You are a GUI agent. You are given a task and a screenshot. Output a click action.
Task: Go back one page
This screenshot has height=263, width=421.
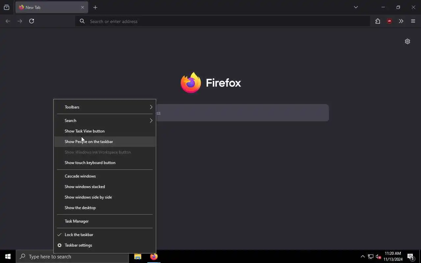[8, 21]
